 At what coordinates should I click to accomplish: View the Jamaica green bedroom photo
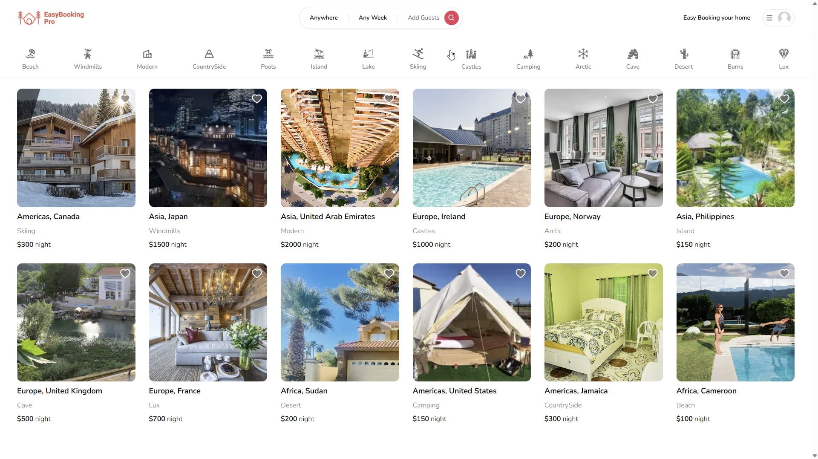point(604,322)
